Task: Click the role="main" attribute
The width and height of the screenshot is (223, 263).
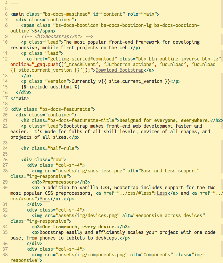Action: coord(142,14)
